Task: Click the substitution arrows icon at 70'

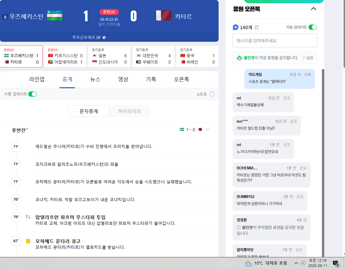Action: [x=28, y=217]
